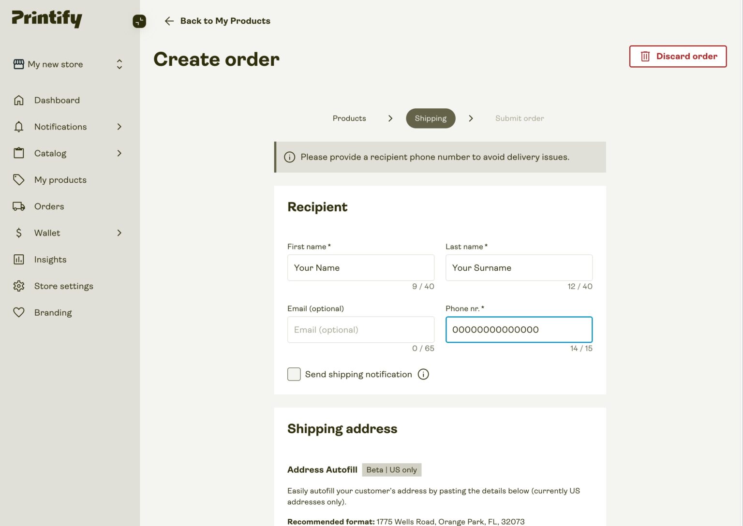Open Insights via the bar chart icon
743x526 pixels.
click(x=19, y=259)
